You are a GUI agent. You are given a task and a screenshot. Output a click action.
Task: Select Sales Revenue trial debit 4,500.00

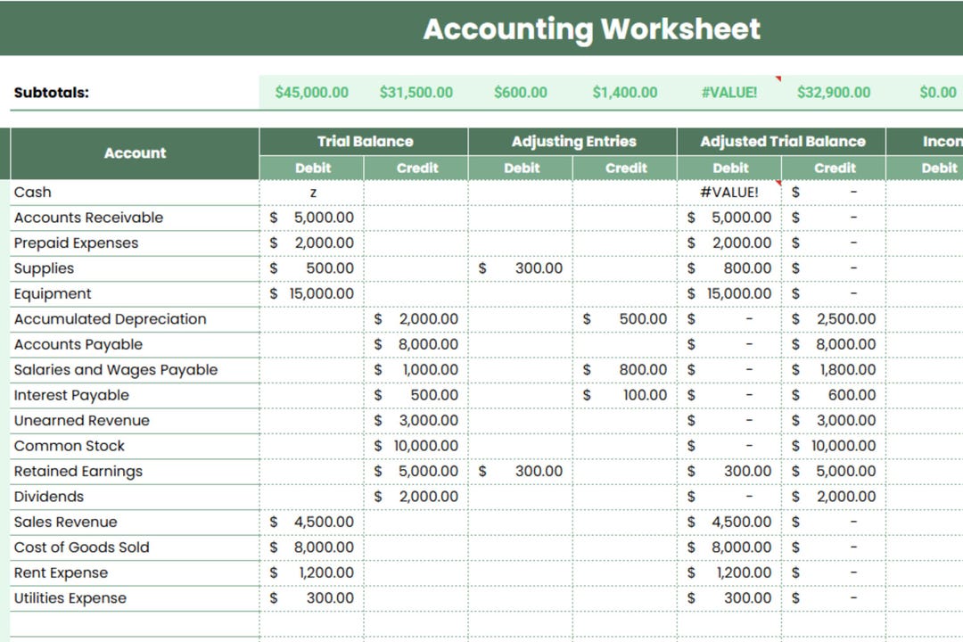pyautogui.click(x=312, y=523)
